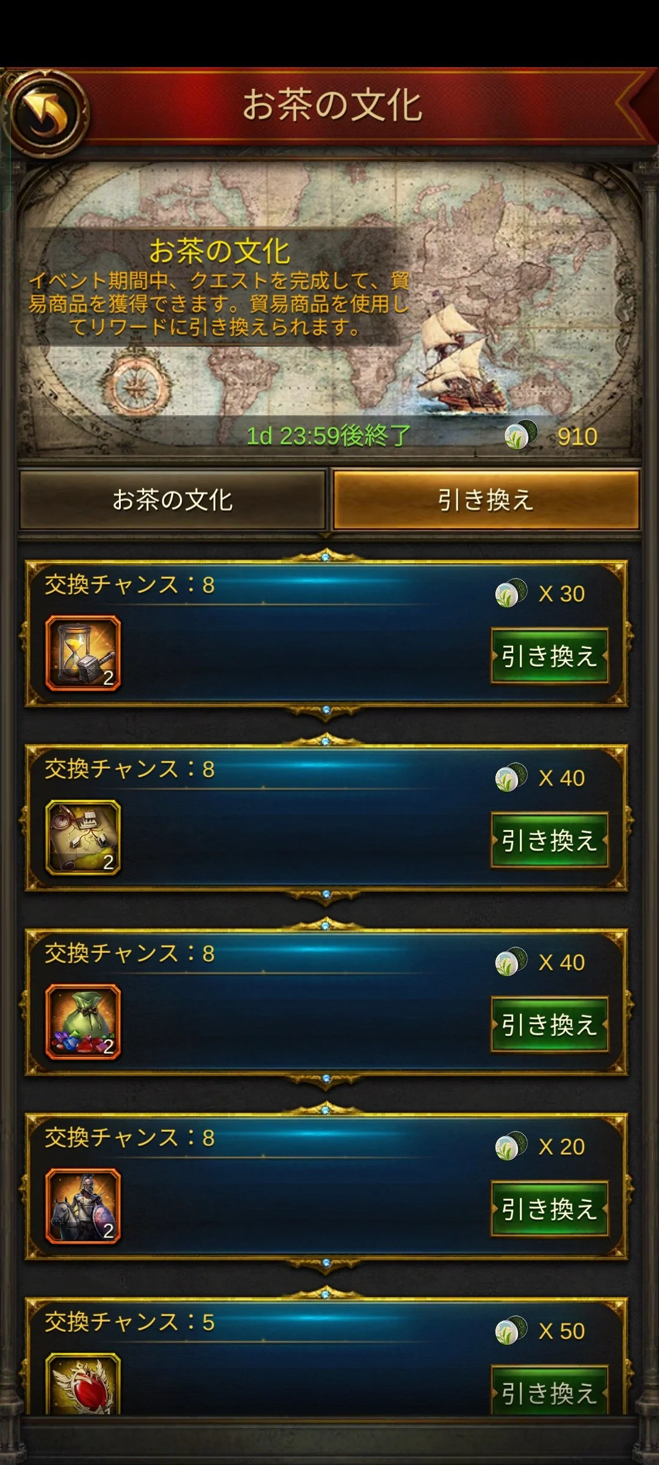The image size is (659, 1465).
Task: Redeem the knight item for 20 tea
Action: tap(550, 1209)
